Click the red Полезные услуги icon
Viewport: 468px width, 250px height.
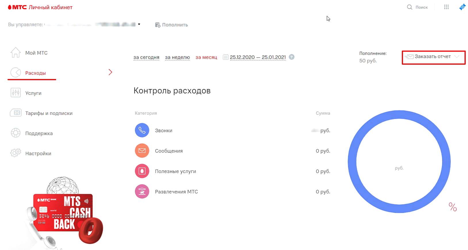point(142,171)
